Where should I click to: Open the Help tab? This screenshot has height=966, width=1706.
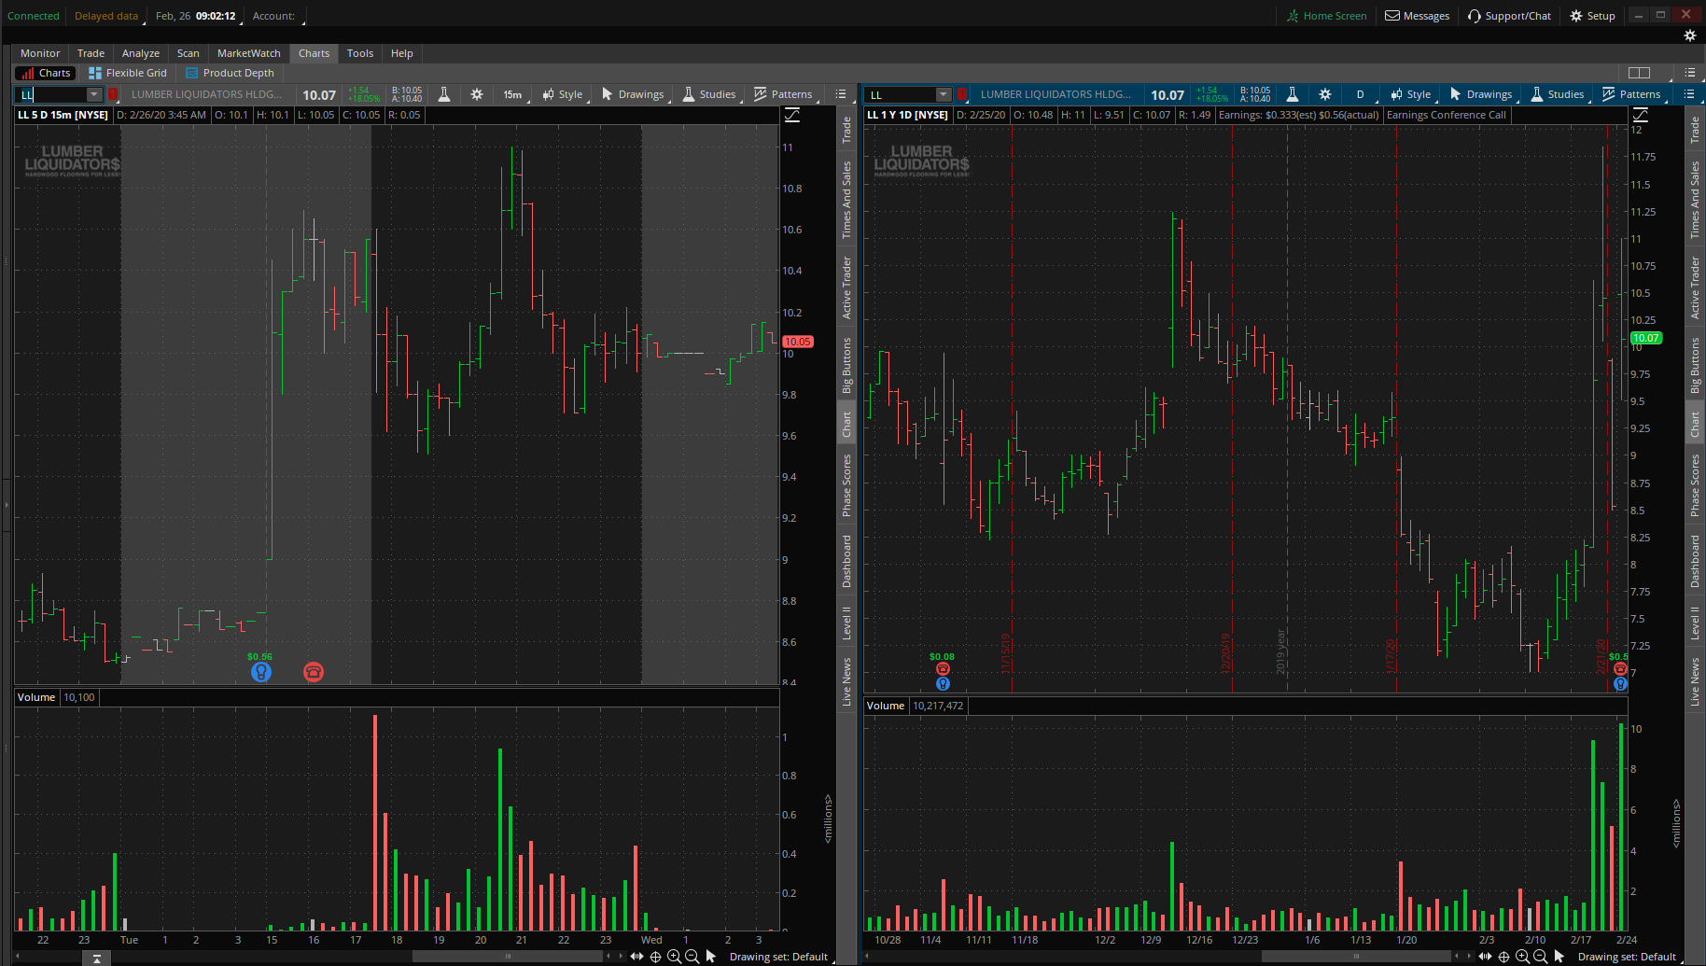pos(402,53)
